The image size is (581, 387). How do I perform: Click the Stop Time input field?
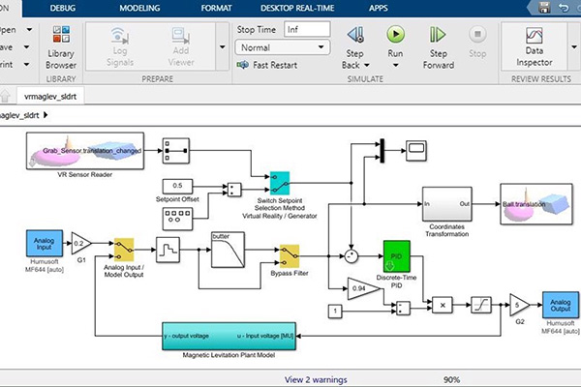click(x=308, y=28)
